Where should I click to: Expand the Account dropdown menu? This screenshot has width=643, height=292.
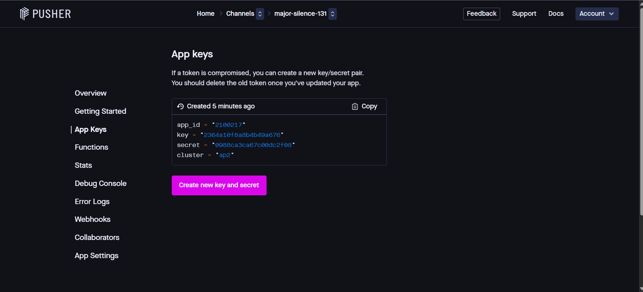pyautogui.click(x=597, y=14)
